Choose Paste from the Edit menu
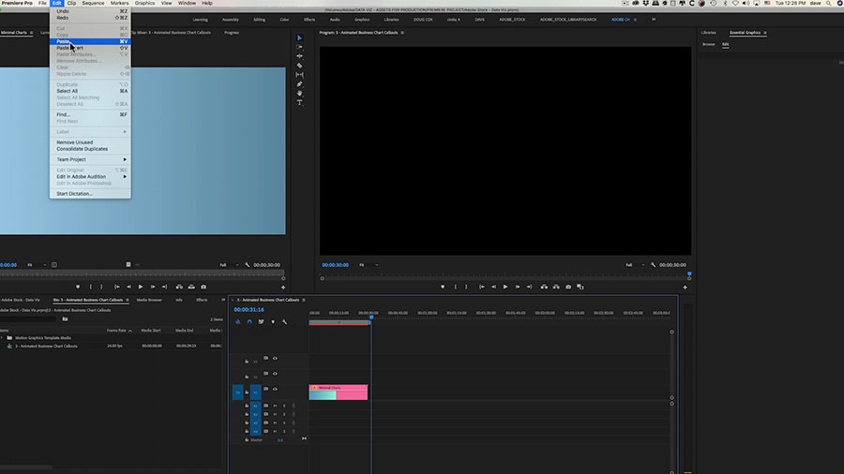This screenshot has height=474, width=844. [x=64, y=41]
